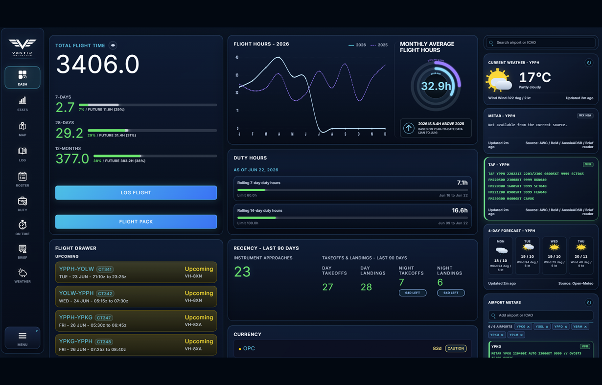
Task: Click the 17°C temperature reading
Action: (535, 77)
